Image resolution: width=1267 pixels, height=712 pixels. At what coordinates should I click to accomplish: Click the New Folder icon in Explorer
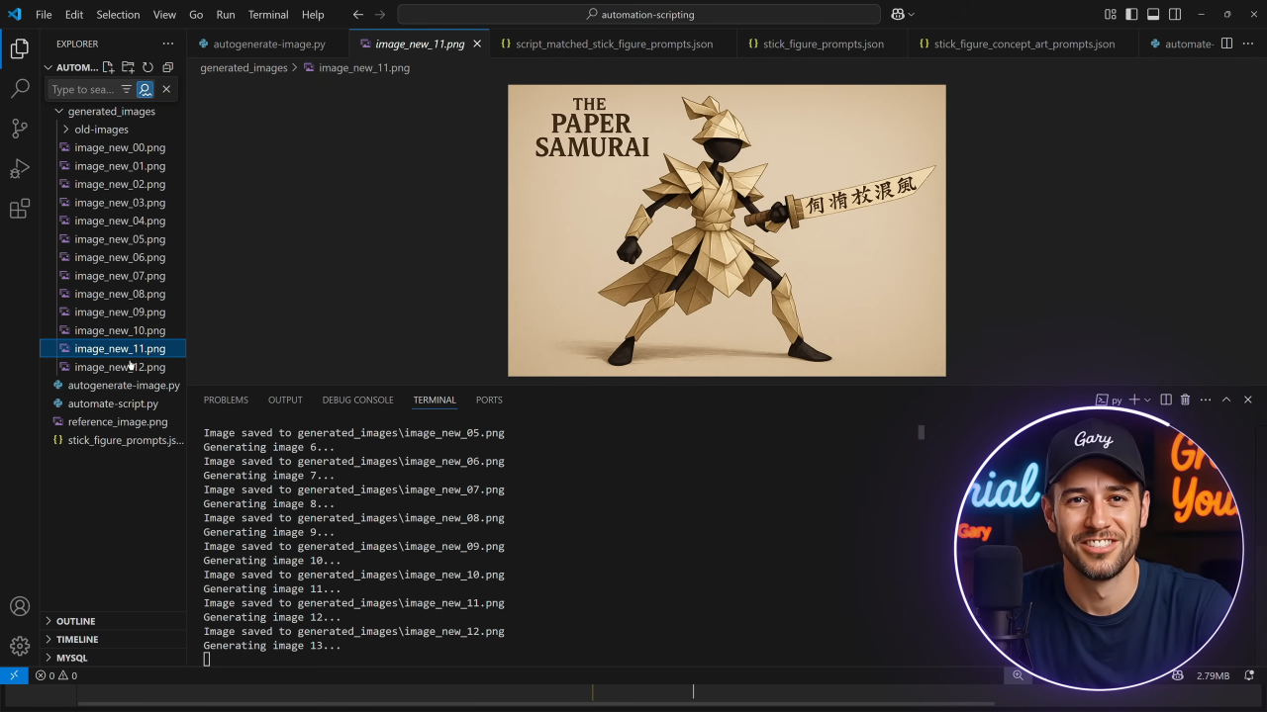pos(128,67)
